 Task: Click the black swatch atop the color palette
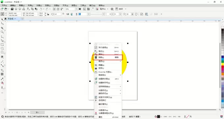[x=222, y=30]
